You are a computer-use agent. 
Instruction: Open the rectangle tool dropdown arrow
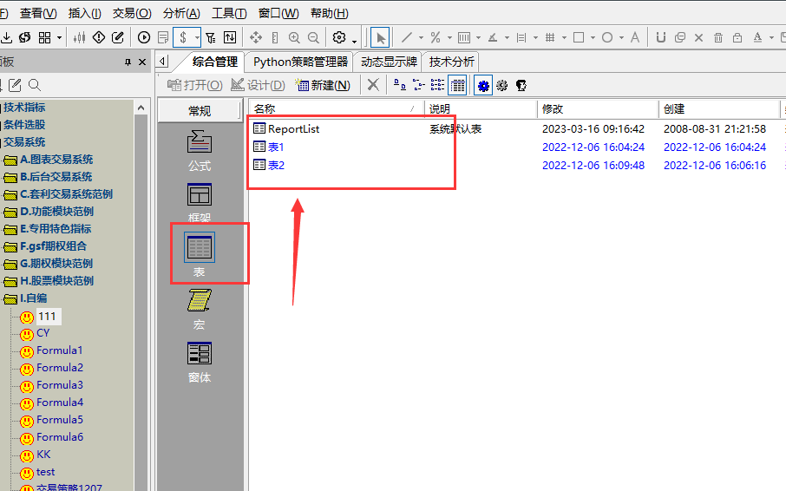coord(593,37)
